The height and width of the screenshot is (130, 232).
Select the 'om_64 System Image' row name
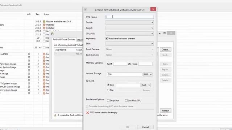[10, 87]
